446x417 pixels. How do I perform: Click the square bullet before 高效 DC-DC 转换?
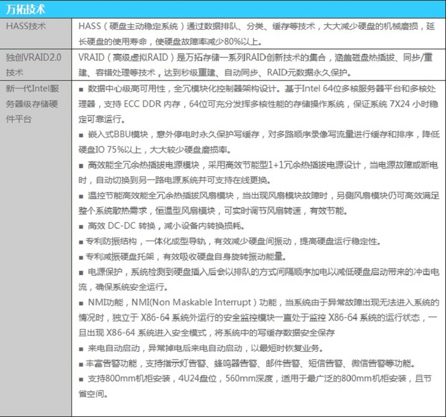pos(81,226)
